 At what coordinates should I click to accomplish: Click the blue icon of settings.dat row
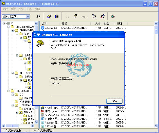(42, 28)
